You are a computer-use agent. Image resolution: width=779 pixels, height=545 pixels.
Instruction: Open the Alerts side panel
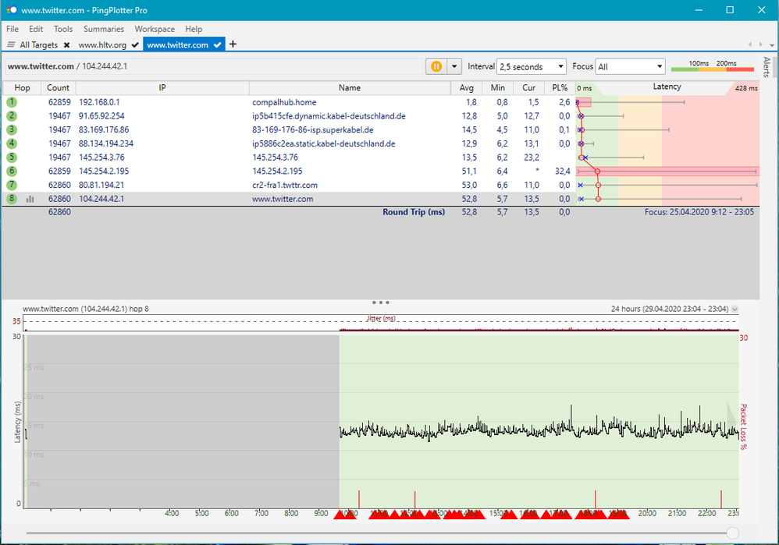tap(767, 67)
